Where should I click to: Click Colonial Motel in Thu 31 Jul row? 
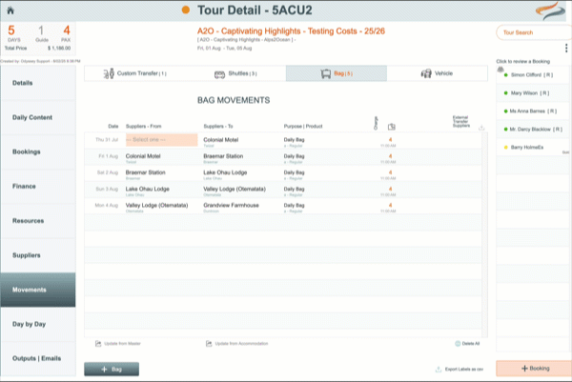(221, 140)
